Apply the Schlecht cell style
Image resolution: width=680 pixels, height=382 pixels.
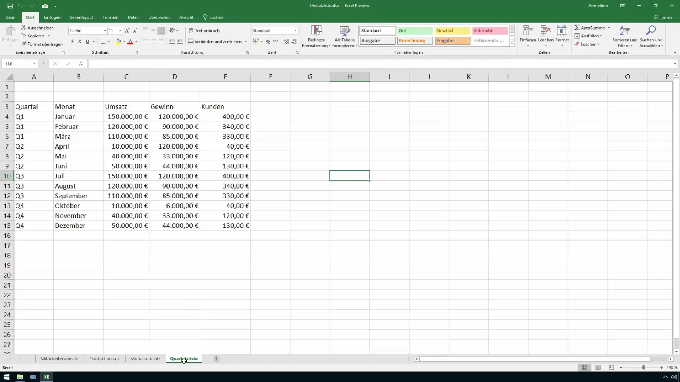(490, 31)
